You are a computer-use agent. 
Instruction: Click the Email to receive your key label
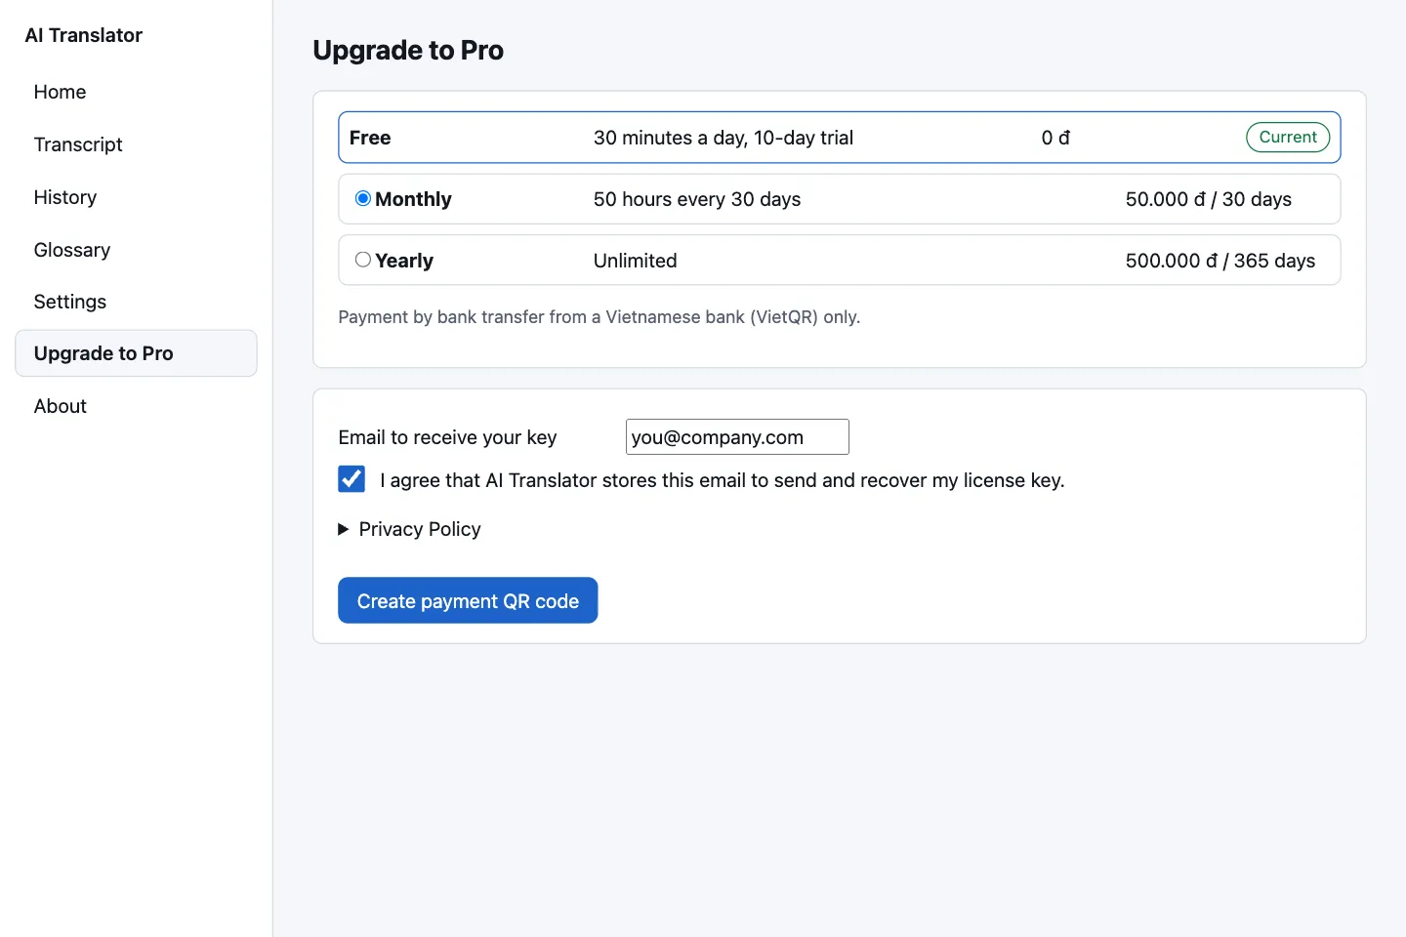pyautogui.click(x=447, y=437)
